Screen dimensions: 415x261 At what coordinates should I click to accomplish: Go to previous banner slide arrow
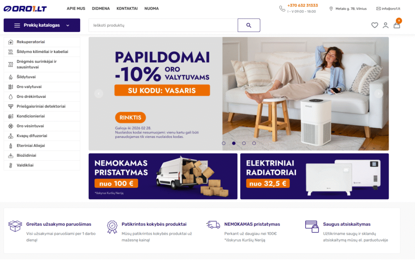[x=99, y=93]
